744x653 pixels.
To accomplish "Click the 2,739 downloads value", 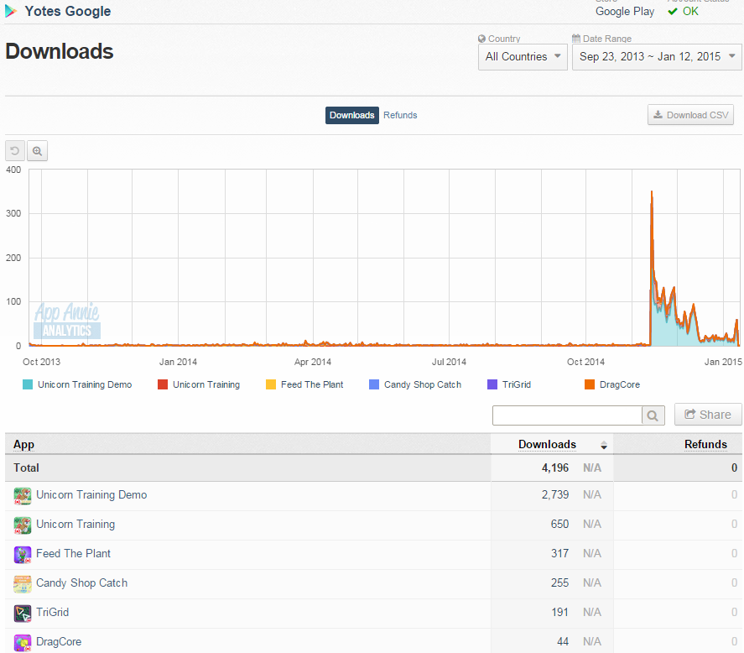I will [555, 495].
